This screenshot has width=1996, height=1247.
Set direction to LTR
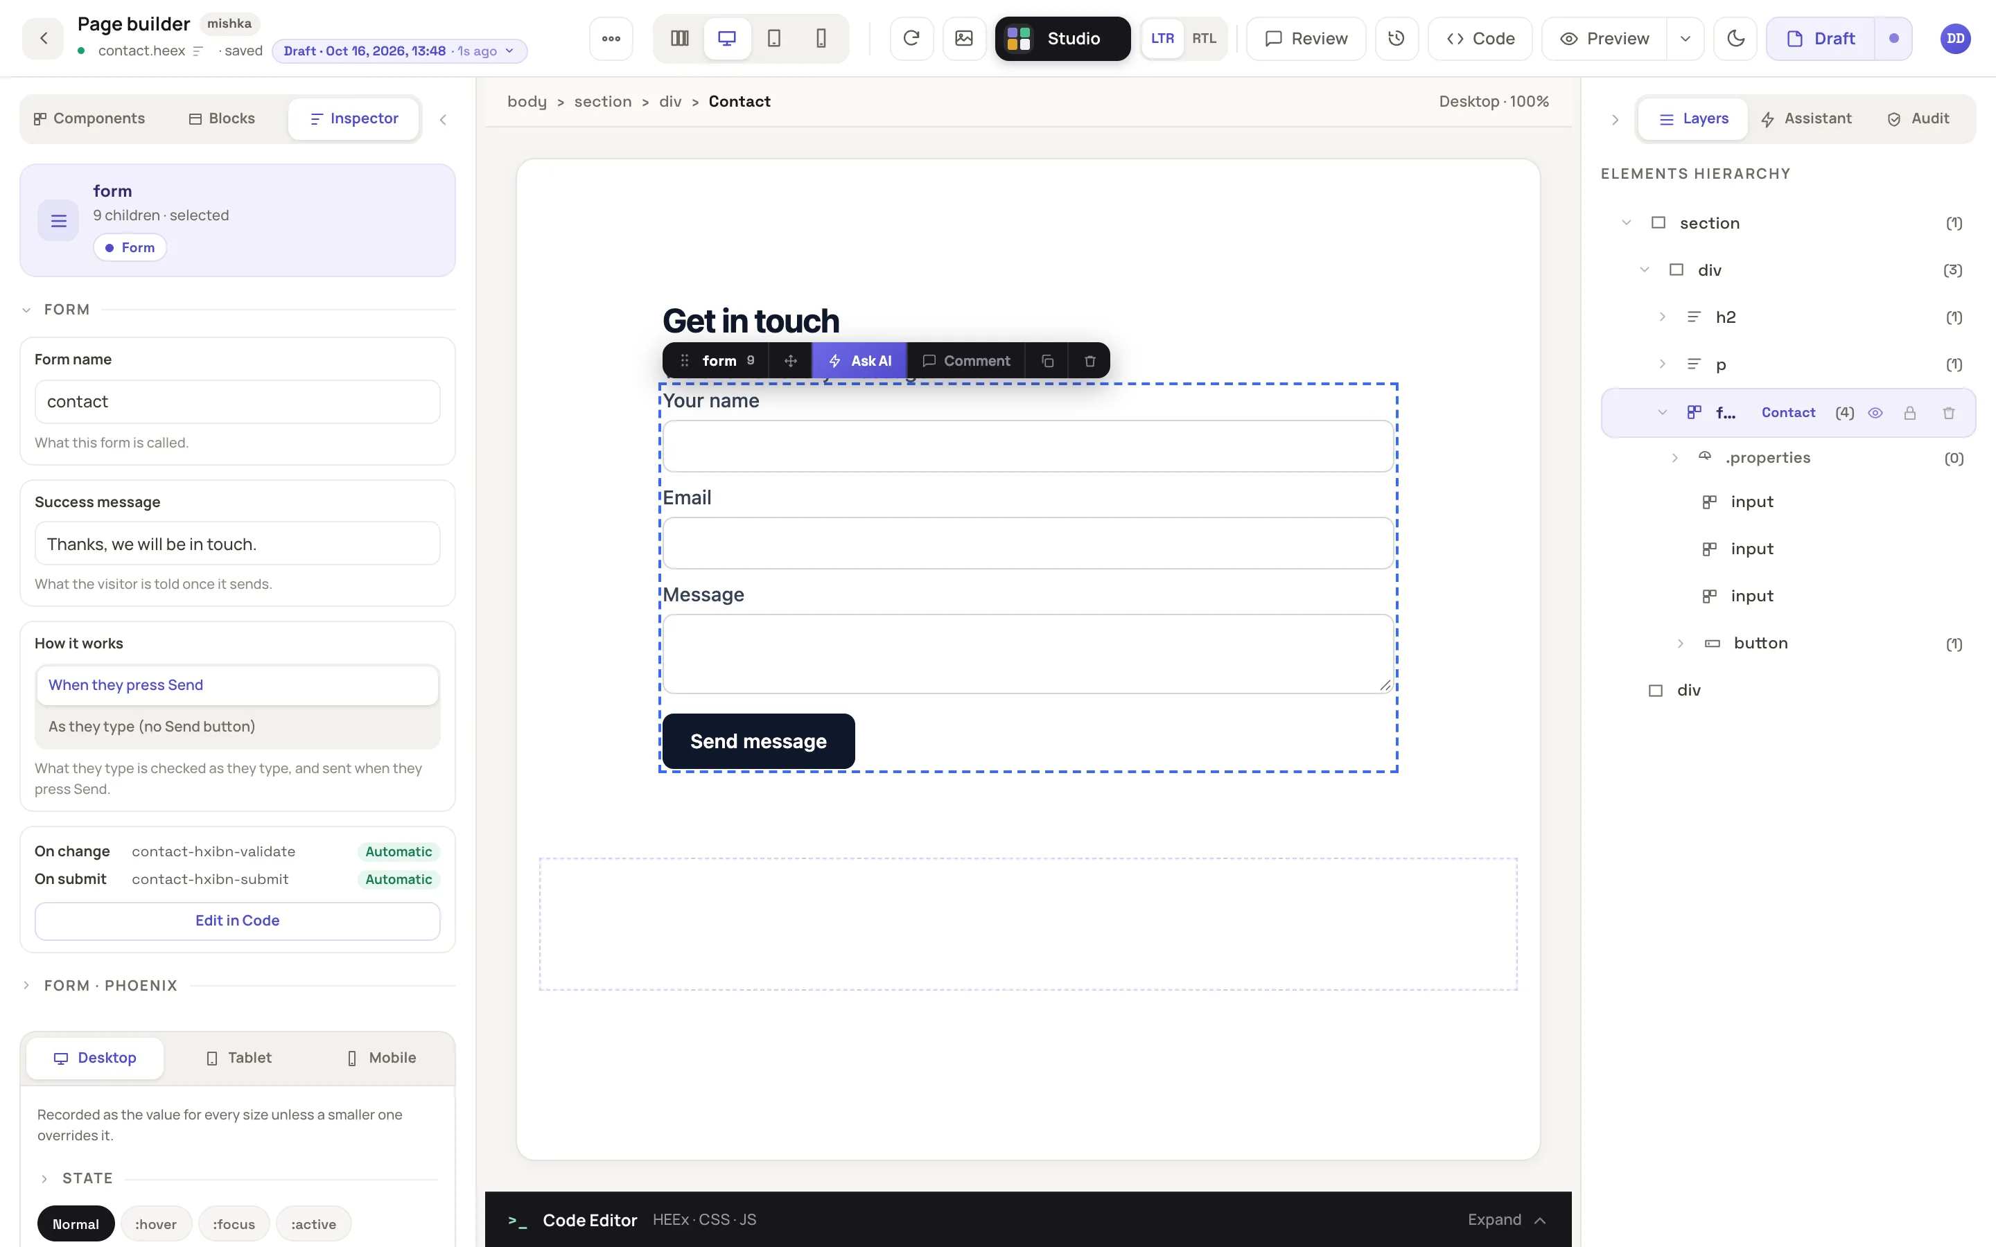click(1162, 39)
